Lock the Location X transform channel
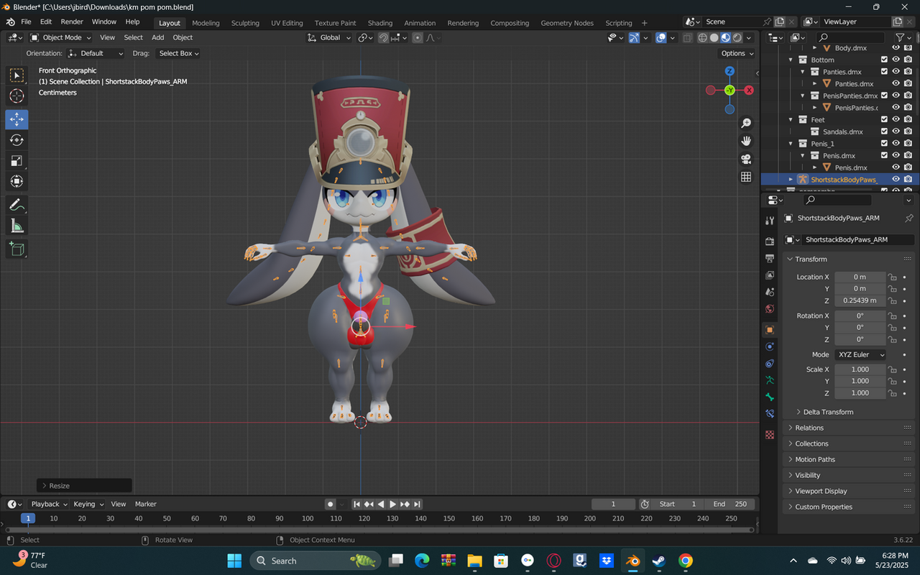This screenshot has height=575, width=920. tap(892, 277)
